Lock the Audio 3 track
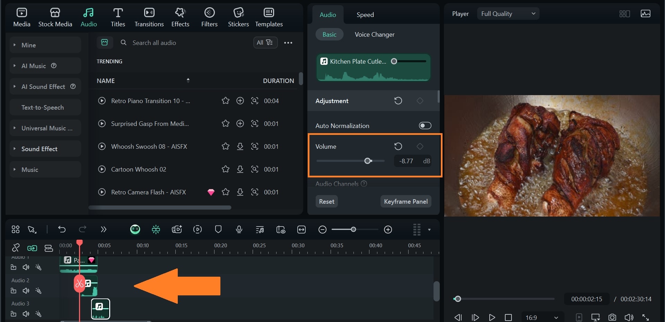The width and height of the screenshot is (665, 322). (x=14, y=314)
